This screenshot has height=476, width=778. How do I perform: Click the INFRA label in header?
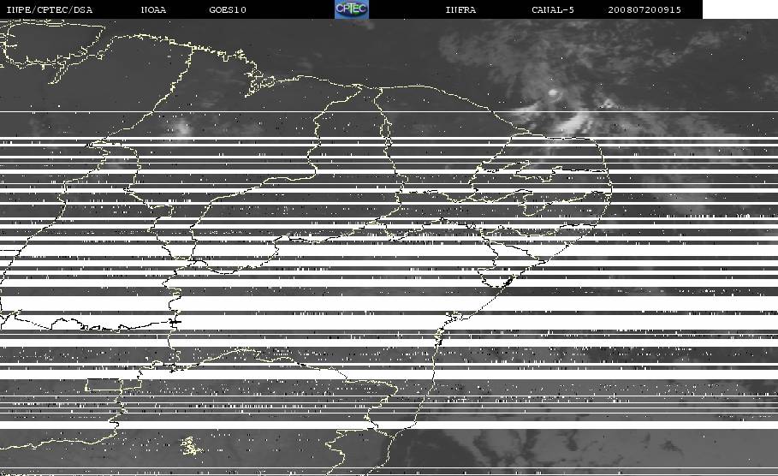[460, 9]
